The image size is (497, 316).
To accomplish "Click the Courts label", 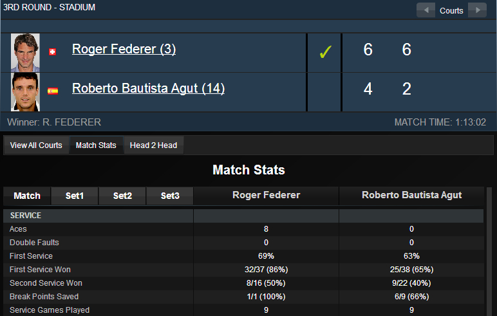I will pos(451,10).
